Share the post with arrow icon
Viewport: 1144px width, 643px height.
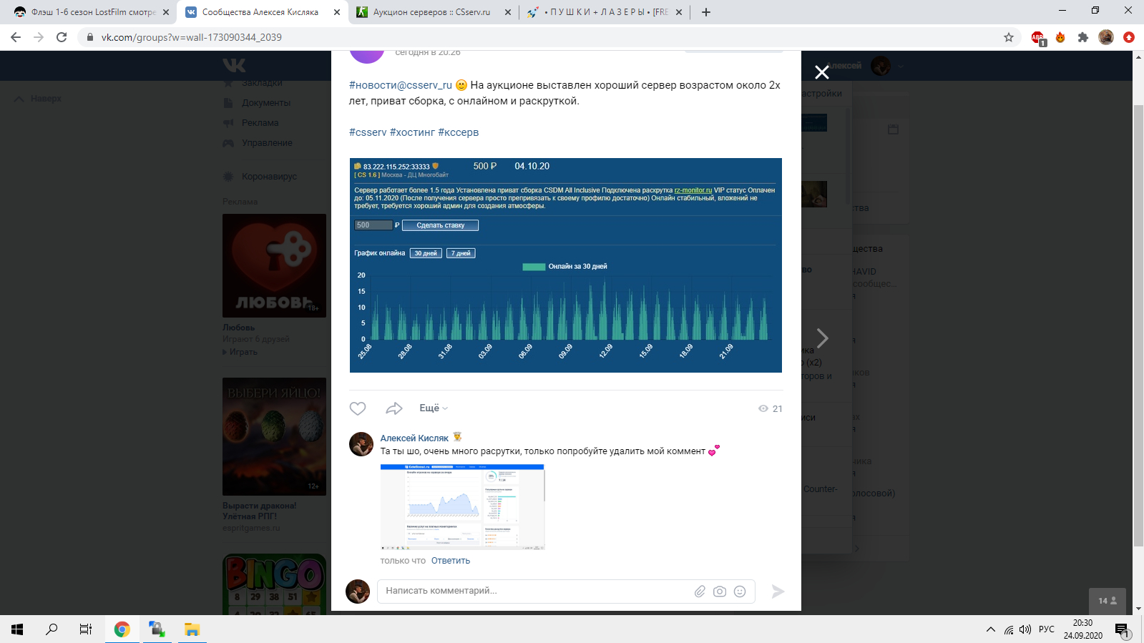pos(393,408)
